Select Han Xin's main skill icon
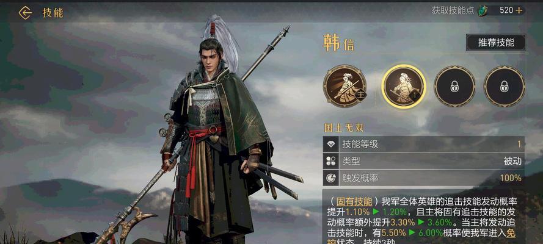543x244 pixels. pyautogui.click(x=344, y=86)
